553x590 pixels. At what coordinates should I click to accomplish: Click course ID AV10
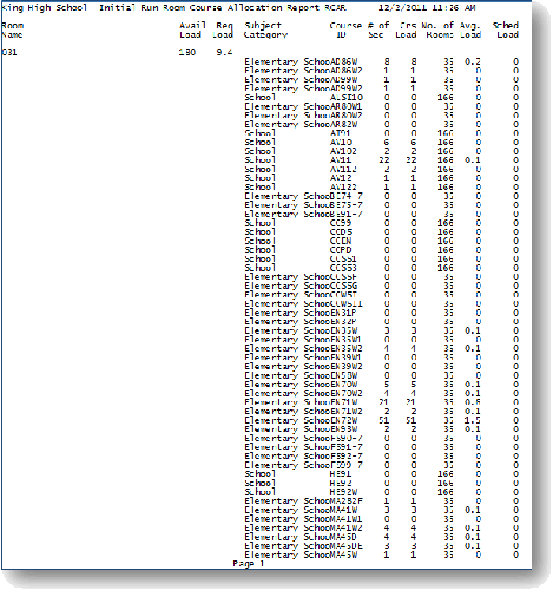(x=340, y=143)
